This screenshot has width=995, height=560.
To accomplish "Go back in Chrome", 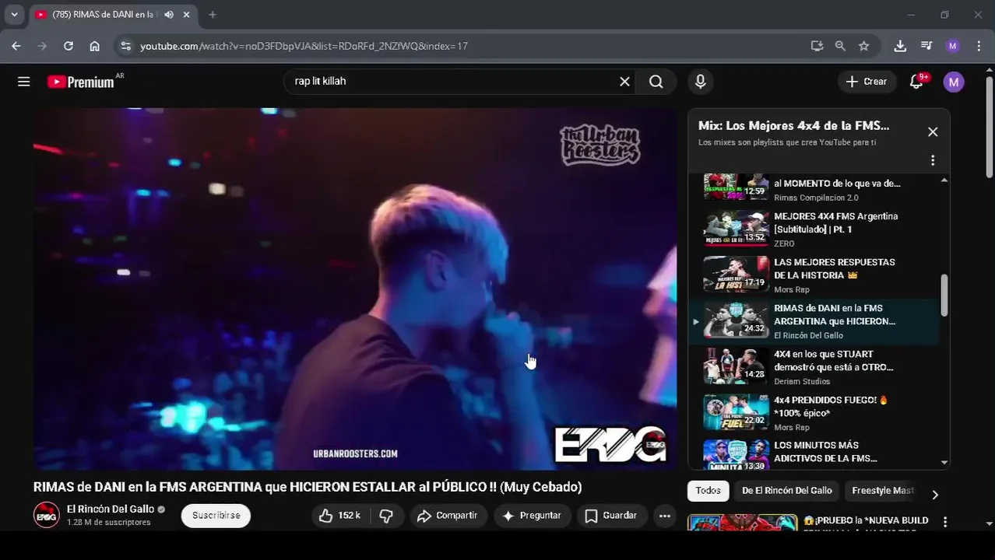I will pos(16,46).
